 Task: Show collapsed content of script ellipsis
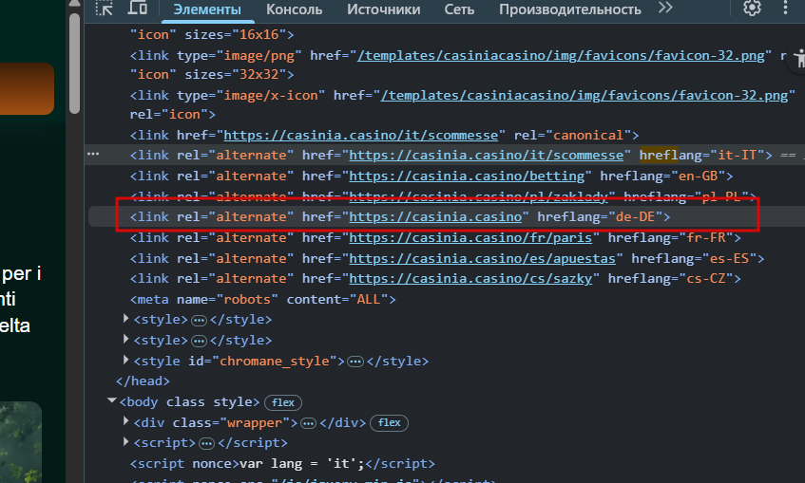coord(206,444)
